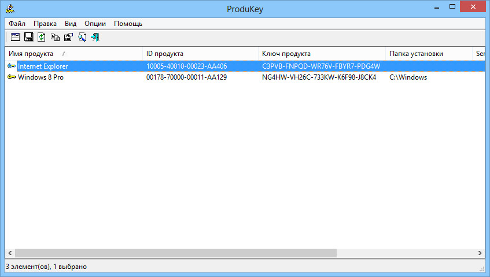Open the Помощь menu
Image resolution: width=490 pixels, height=277 pixels.
(x=128, y=24)
